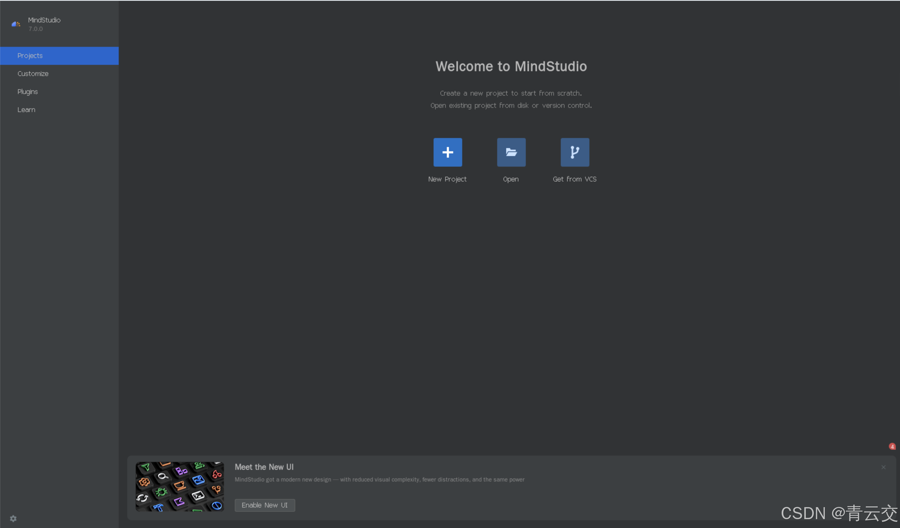Viewport: 900px width, 528px height.
Task: Click the New Project plus icon
Action: tap(447, 152)
